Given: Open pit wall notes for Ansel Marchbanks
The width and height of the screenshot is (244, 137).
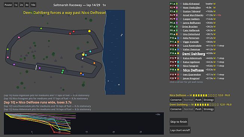Looking at the screenshot, I should [193, 15].
